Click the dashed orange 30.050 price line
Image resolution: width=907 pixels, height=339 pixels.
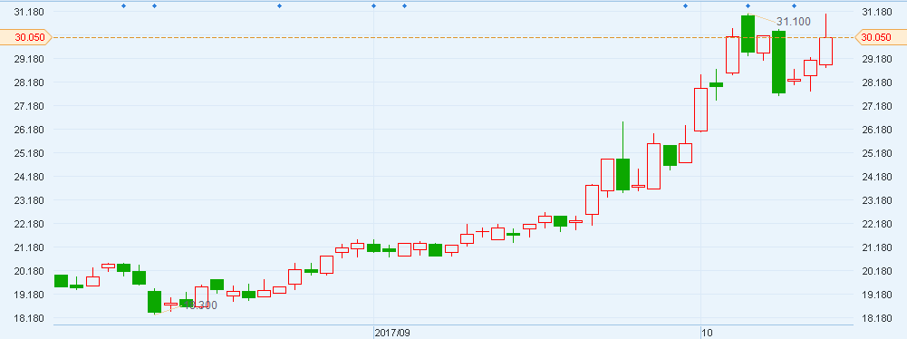coord(453,37)
